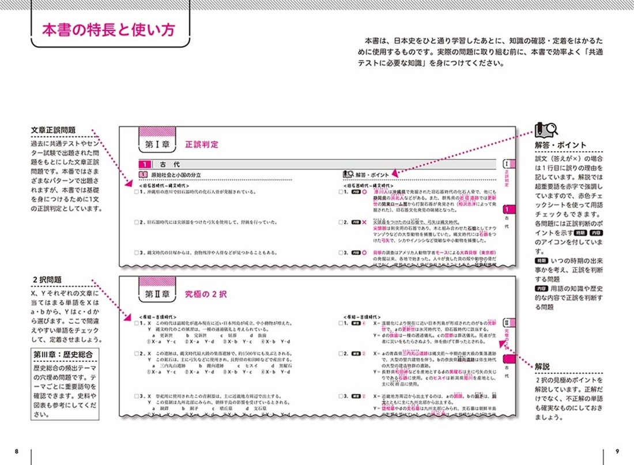This screenshot has height=465, width=634.
Task: Click the 時期 badge before いつの時期の出来事
Action: point(541,261)
